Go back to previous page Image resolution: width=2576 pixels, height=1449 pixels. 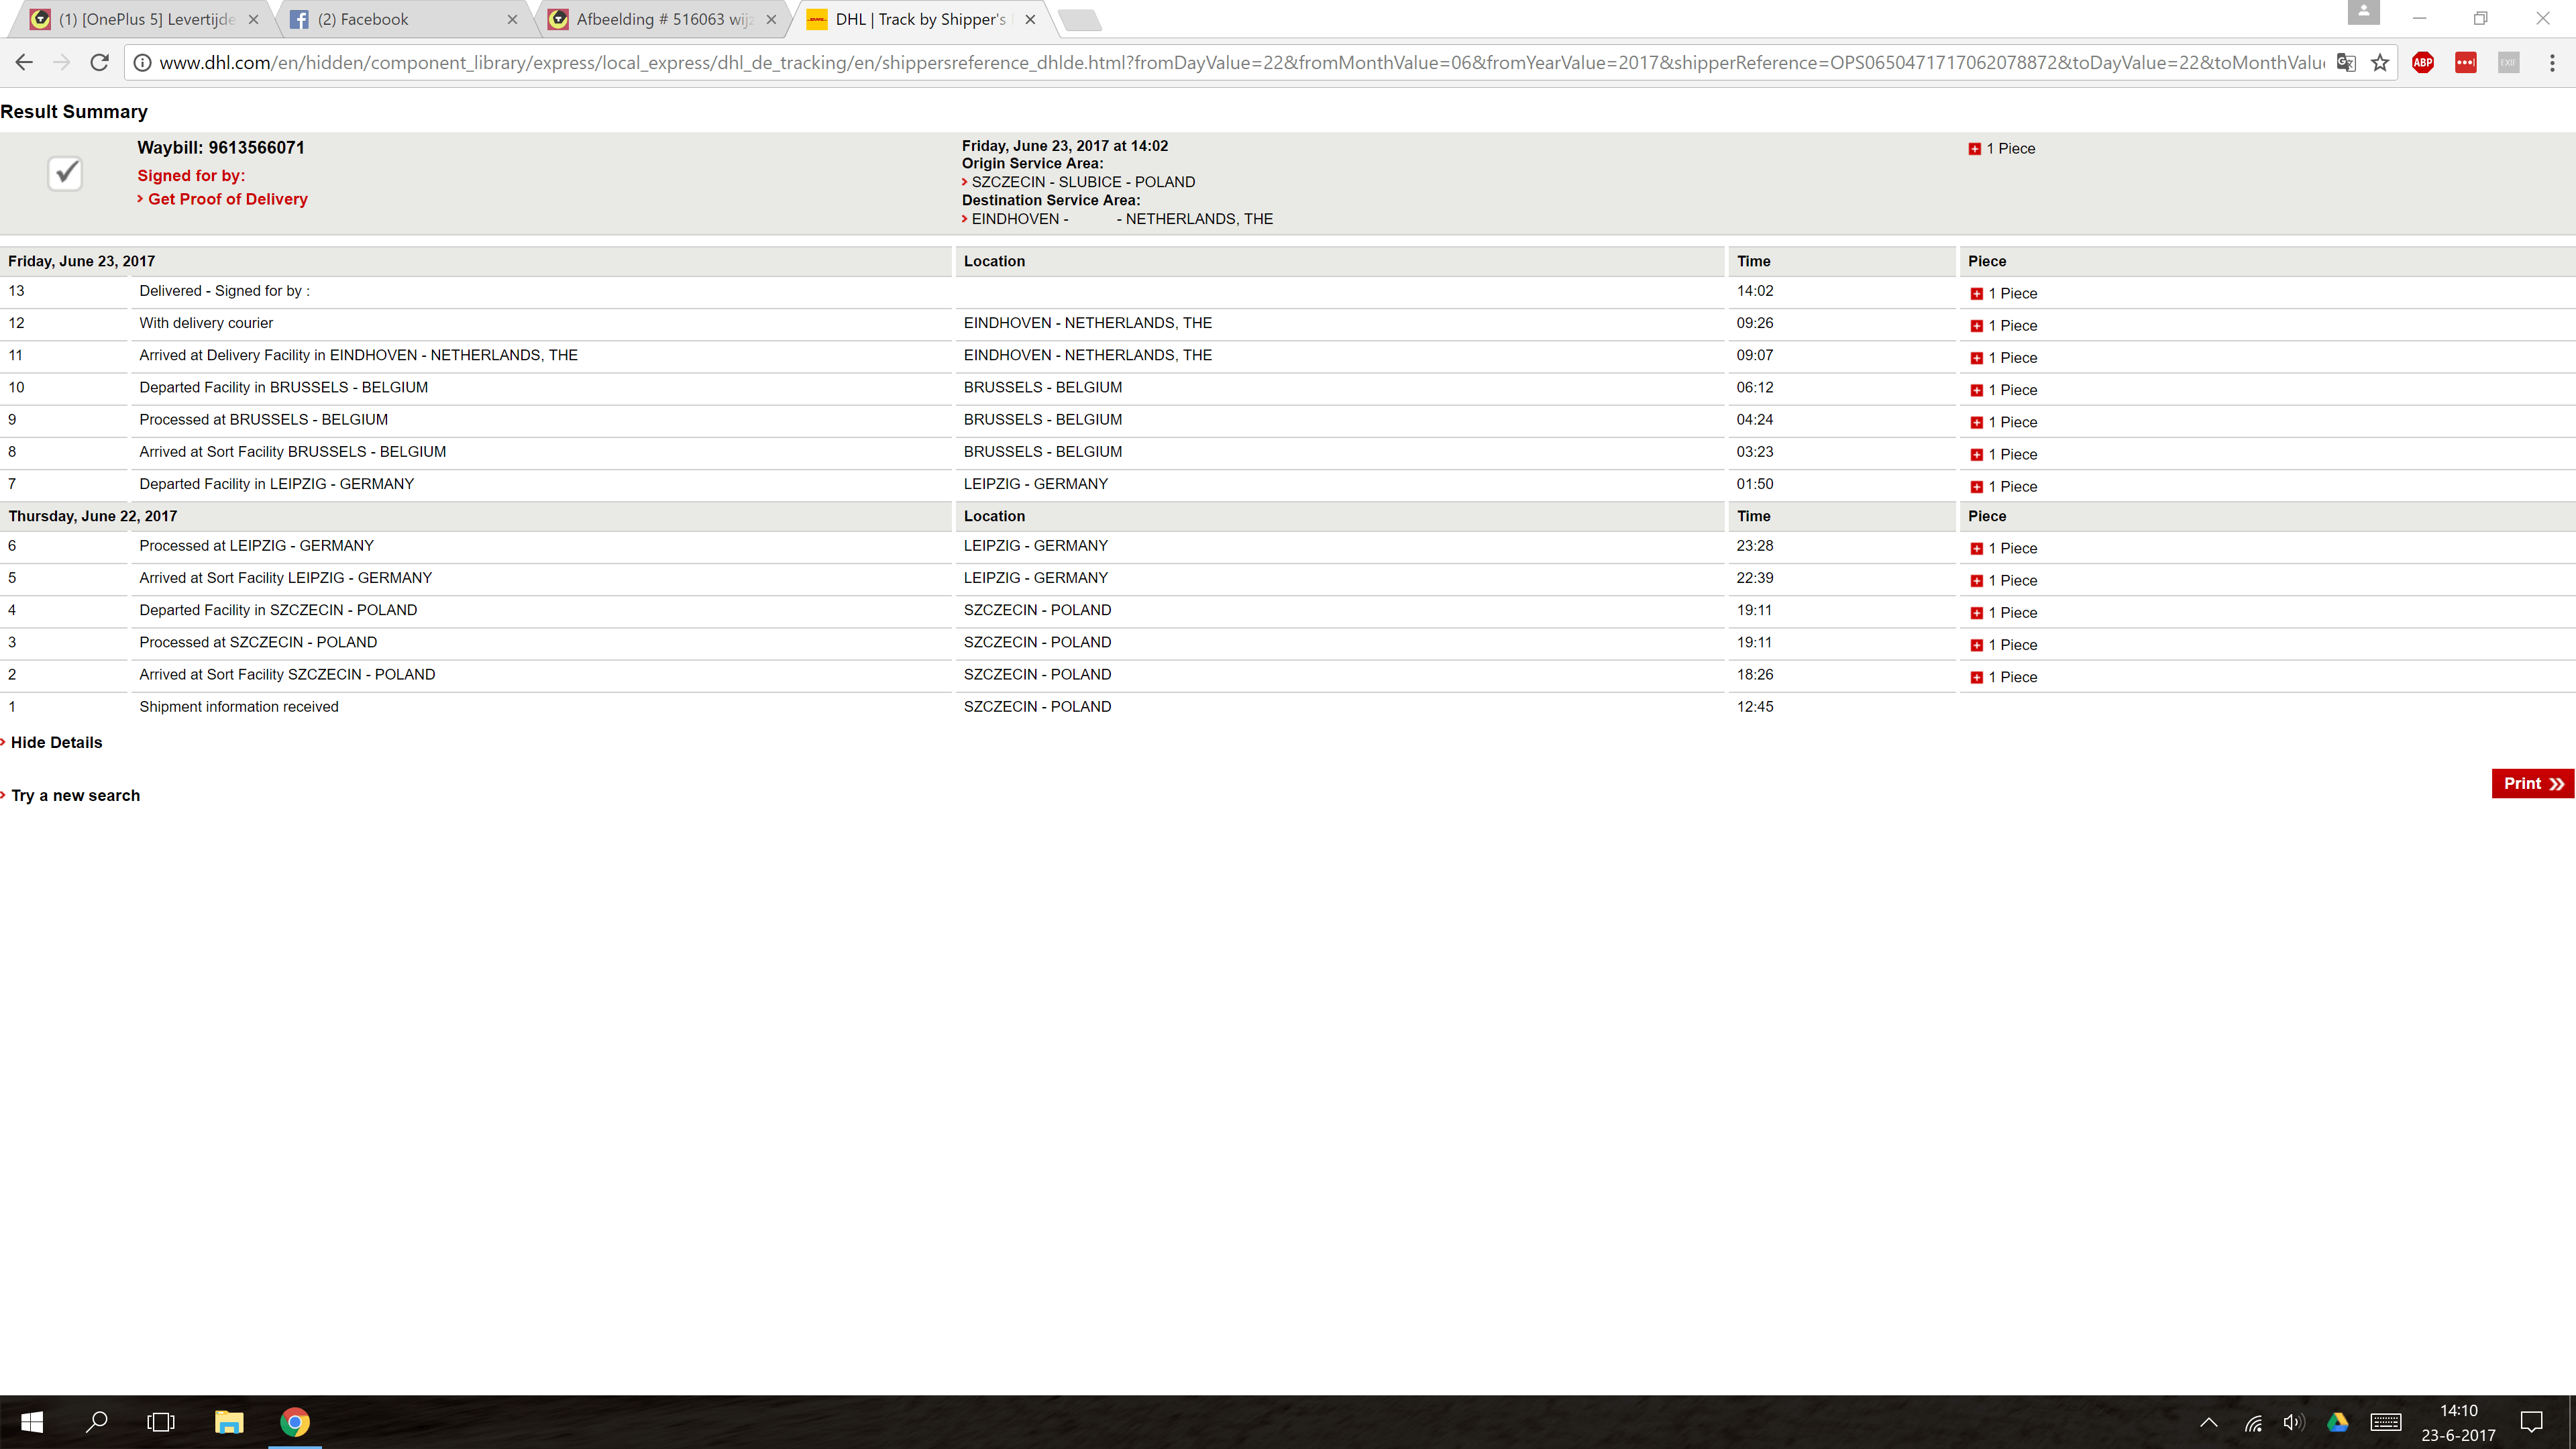click(x=24, y=63)
